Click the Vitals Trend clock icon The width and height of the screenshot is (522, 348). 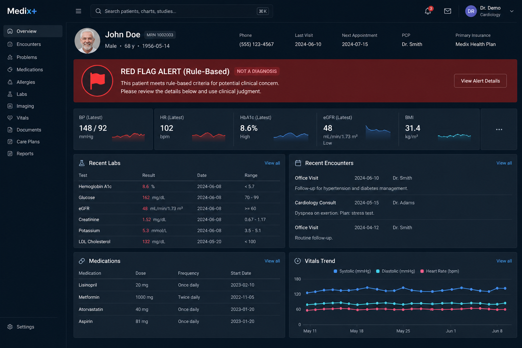click(x=298, y=261)
